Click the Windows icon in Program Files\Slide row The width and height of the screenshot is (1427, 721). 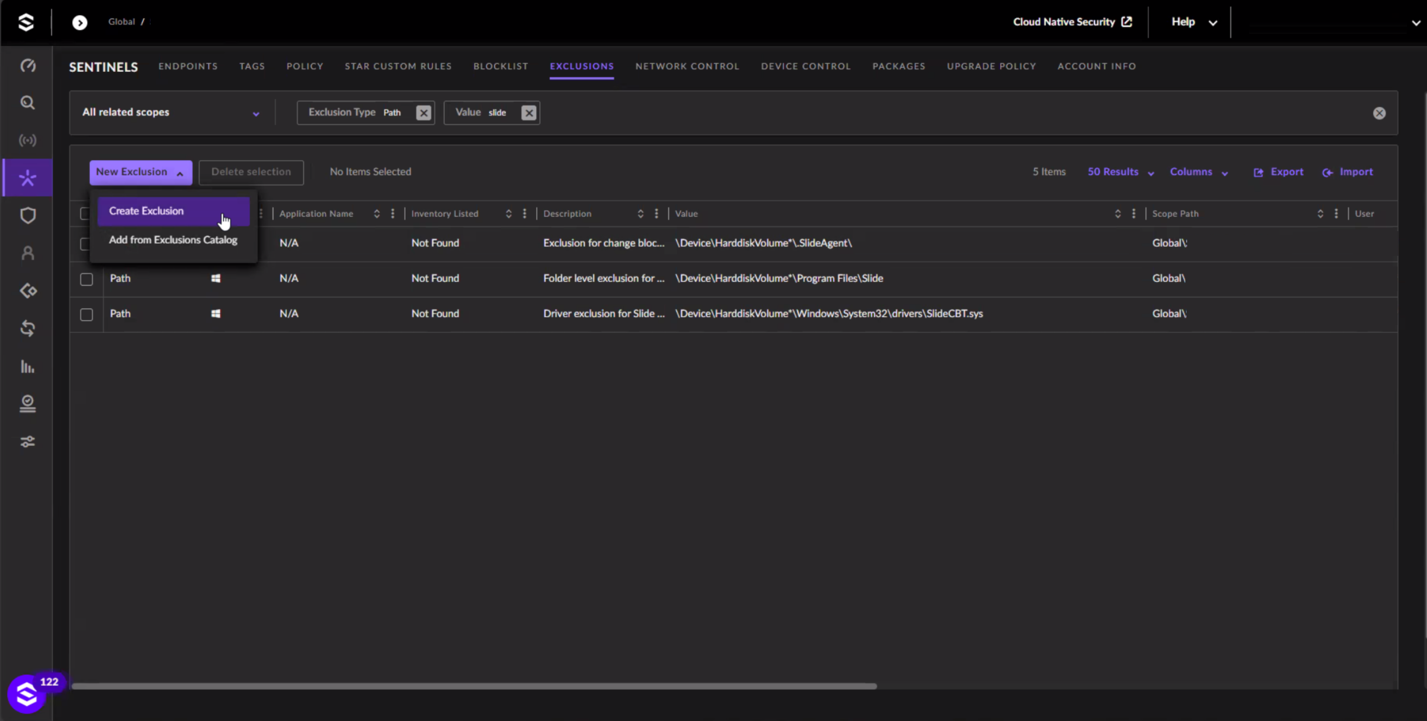coord(216,278)
